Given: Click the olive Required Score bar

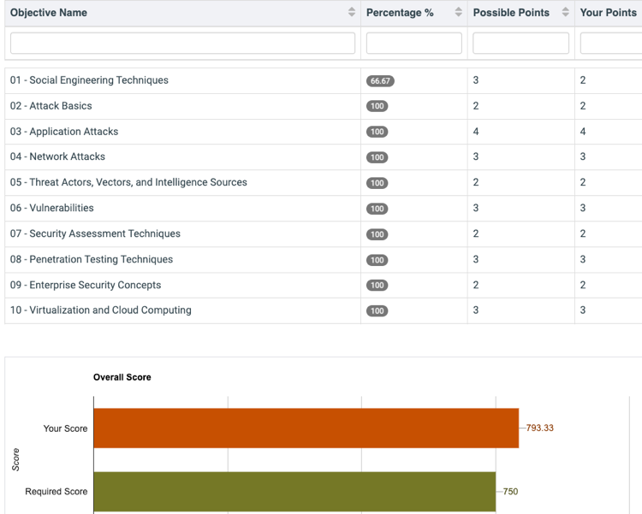Looking at the screenshot, I should [294, 492].
